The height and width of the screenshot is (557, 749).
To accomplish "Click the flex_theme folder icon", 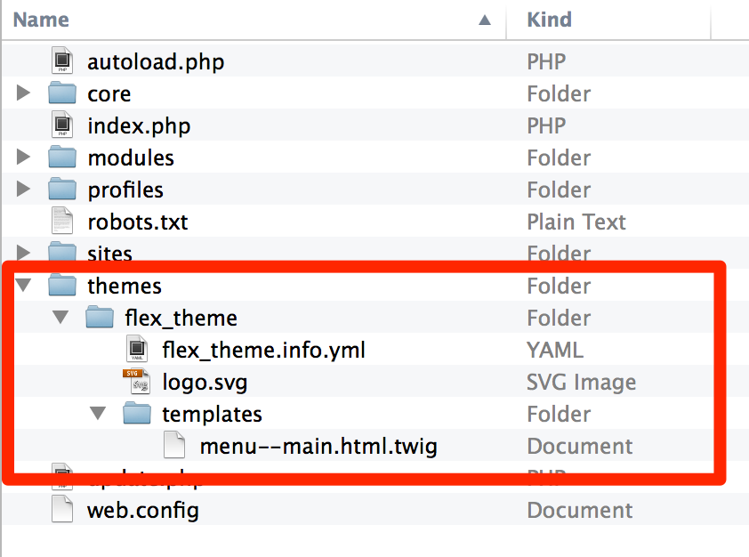I will coord(100,317).
